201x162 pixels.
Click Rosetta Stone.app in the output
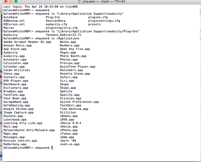pos(75,74)
